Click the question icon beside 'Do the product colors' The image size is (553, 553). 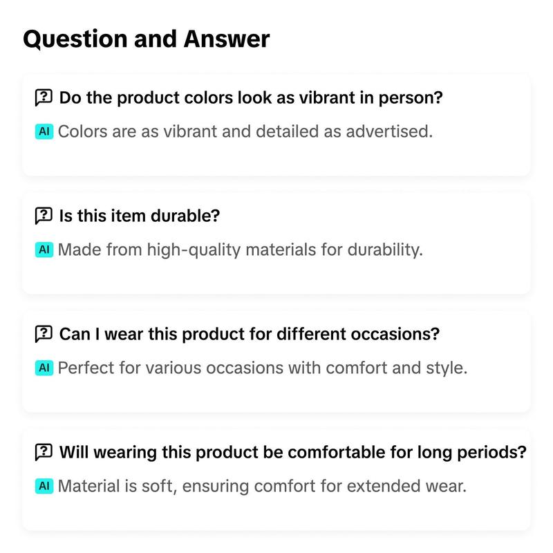[x=44, y=97]
